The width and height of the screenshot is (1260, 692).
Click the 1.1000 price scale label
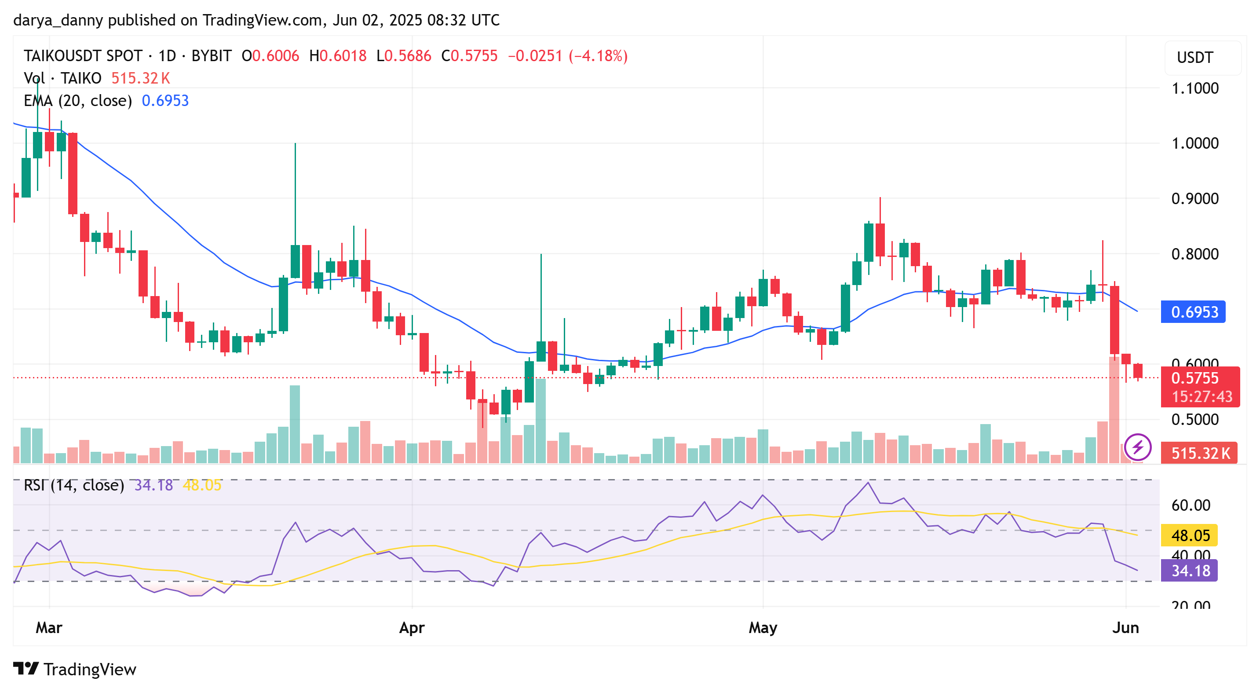click(1194, 88)
